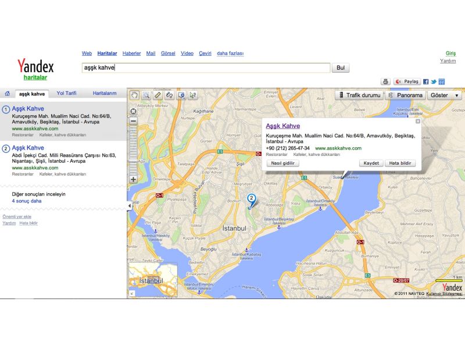The width and height of the screenshot is (465, 349).
Task: Click map marker number 2
Action: coord(251,200)
